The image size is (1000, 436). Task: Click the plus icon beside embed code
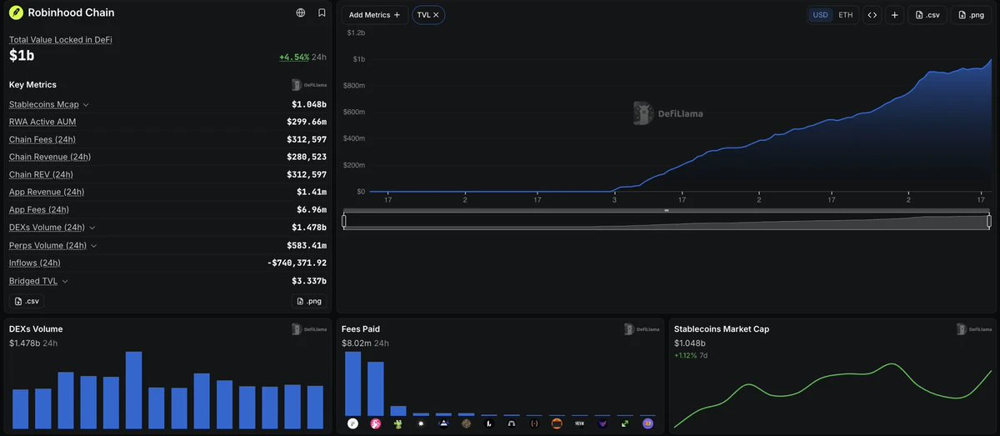[x=894, y=15]
